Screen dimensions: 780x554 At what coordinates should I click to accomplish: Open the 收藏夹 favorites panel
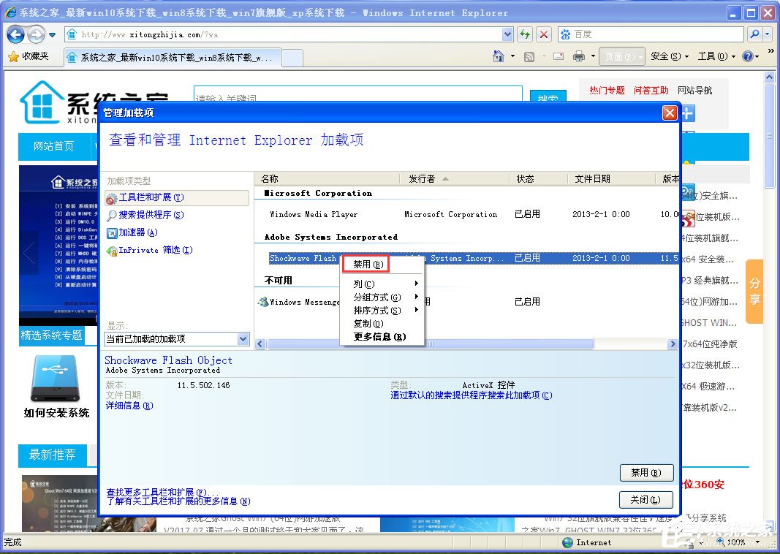coord(32,56)
